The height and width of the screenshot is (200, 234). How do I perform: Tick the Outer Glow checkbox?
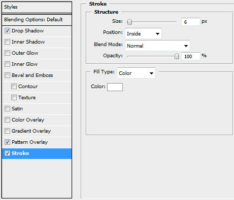coord(7,53)
